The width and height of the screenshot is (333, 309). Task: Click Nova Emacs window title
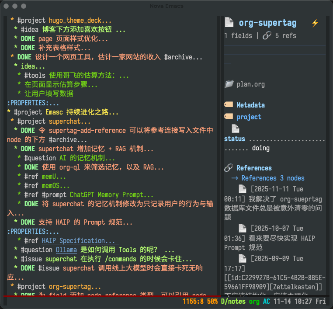(166, 6)
